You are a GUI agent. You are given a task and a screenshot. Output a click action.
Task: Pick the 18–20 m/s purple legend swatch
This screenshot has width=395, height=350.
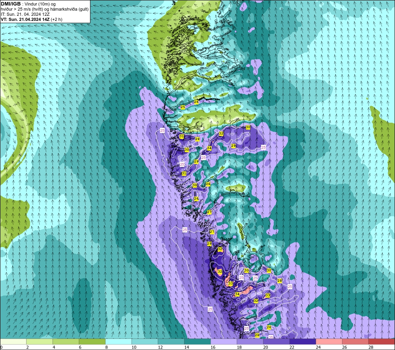250,341
